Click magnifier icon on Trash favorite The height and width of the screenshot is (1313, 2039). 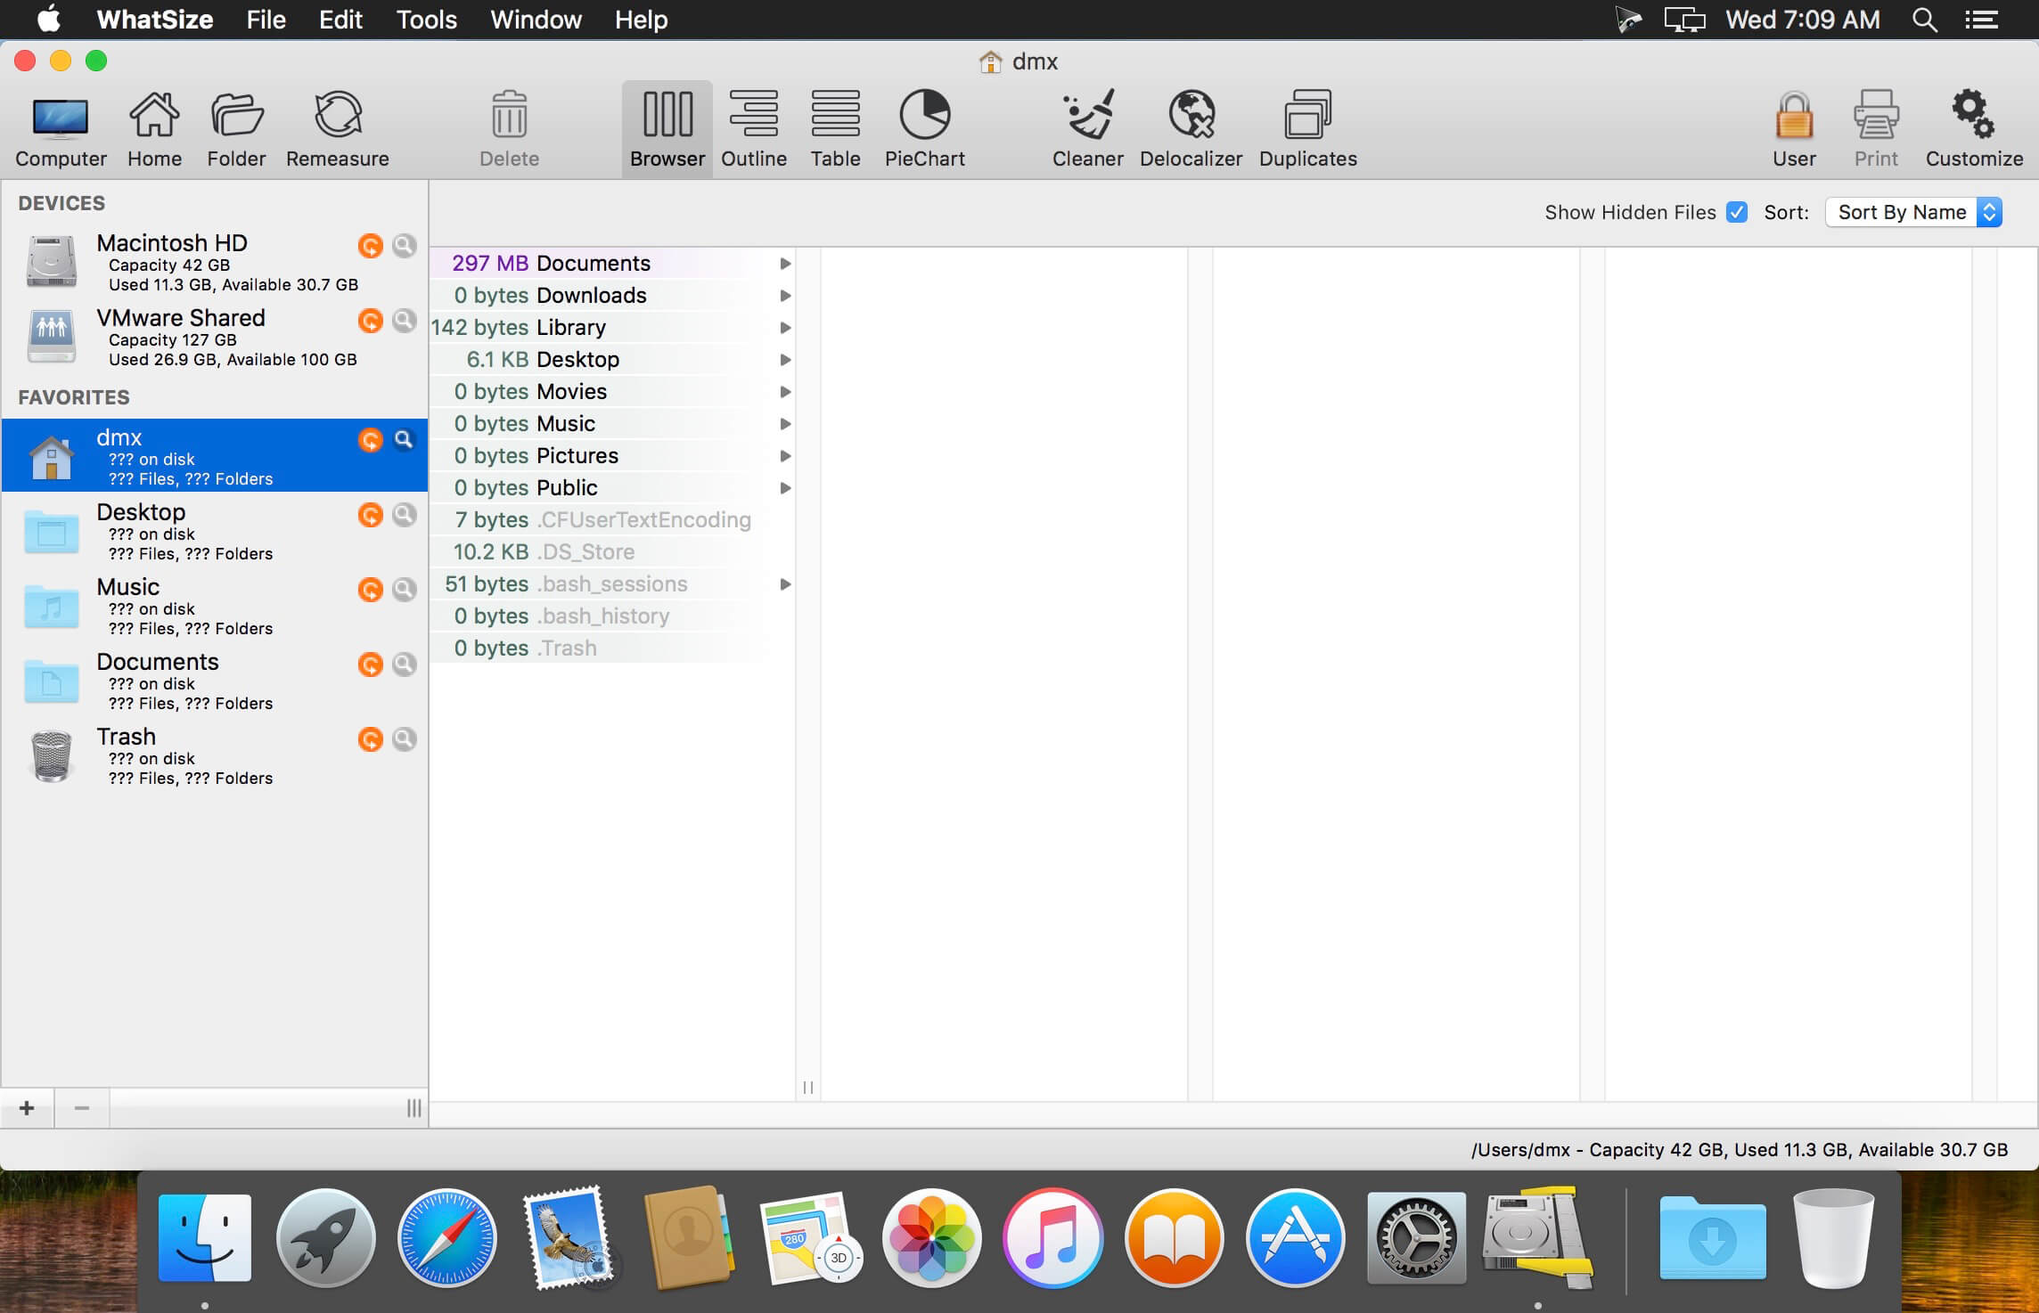(405, 738)
